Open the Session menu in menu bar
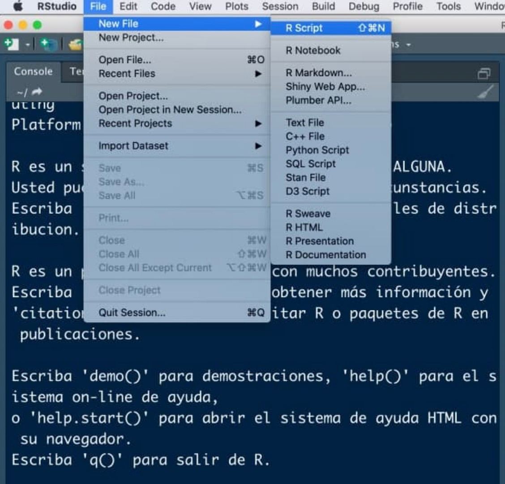Viewport: 505px width, 484px height. pyautogui.click(x=280, y=6)
